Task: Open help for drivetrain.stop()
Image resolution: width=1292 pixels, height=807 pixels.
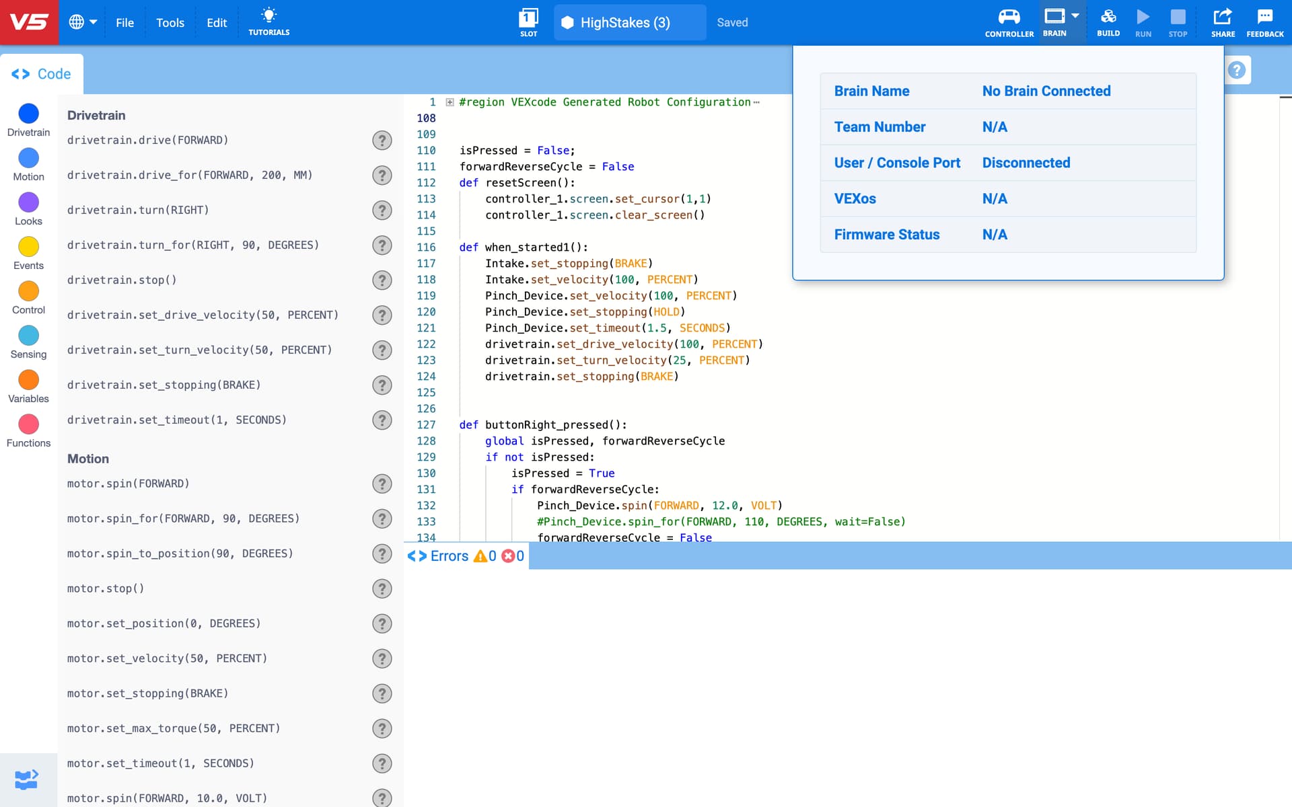Action: (x=382, y=280)
